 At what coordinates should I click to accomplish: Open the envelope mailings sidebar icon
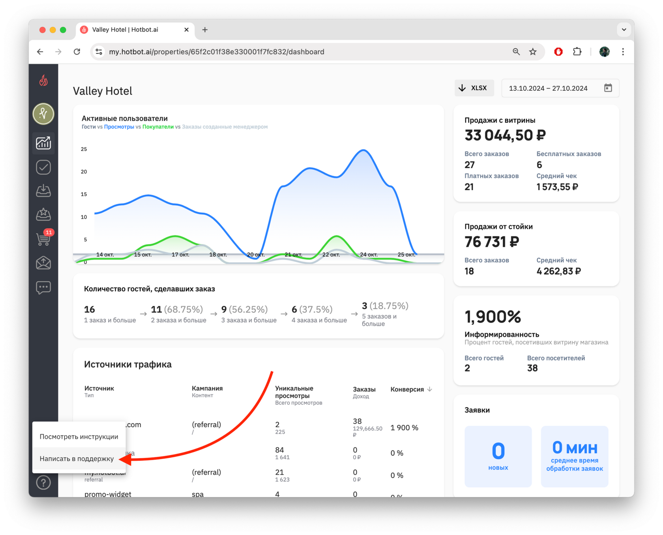coord(43,263)
